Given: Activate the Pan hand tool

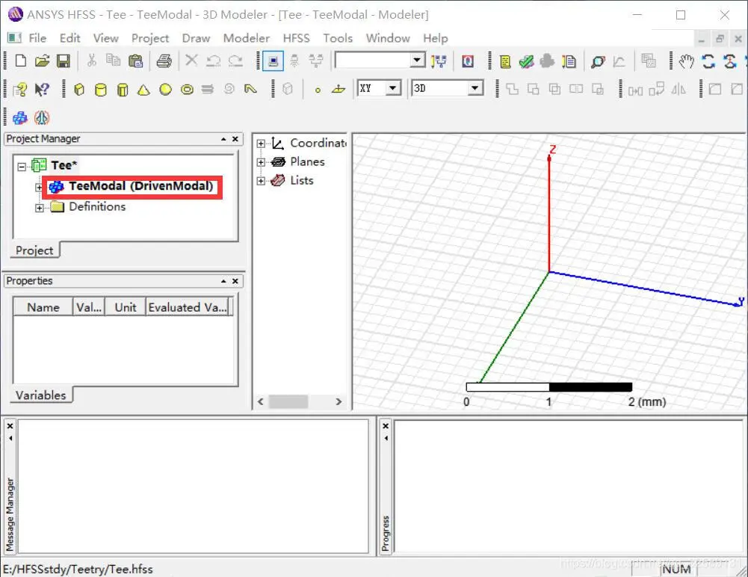Looking at the screenshot, I should click(687, 61).
